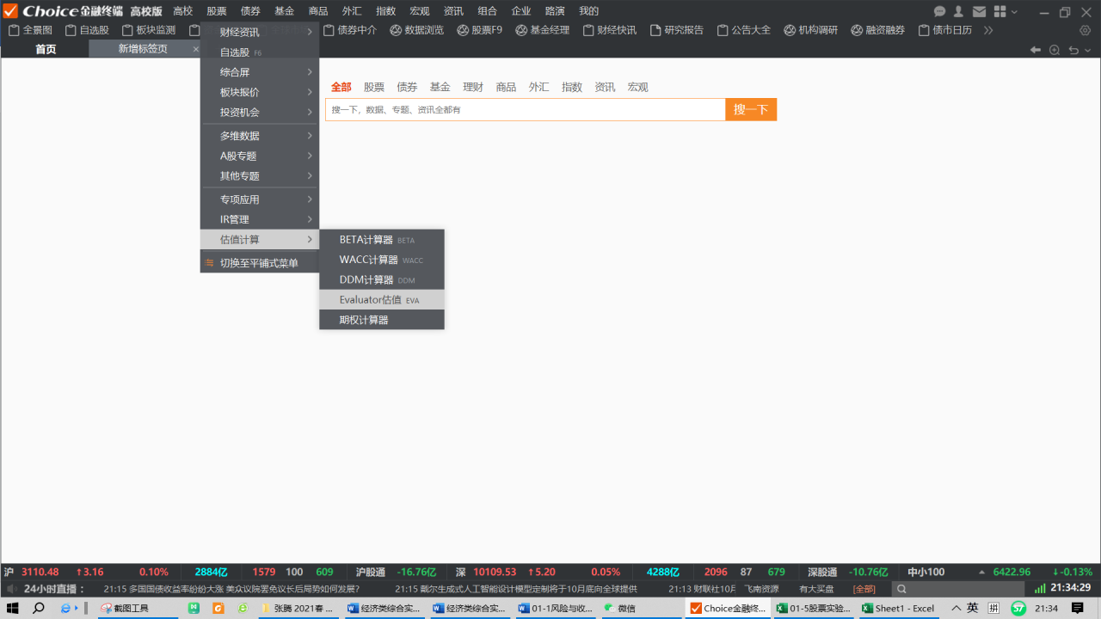The image size is (1101, 619).
Task: Click the status bar search box
Action: click(x=958, y=589)
